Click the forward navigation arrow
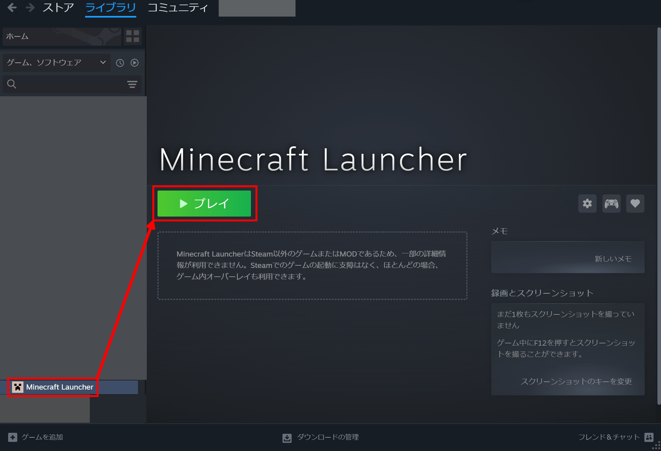The height and width of the screenshot is (451, 661). tap(30, 7)
